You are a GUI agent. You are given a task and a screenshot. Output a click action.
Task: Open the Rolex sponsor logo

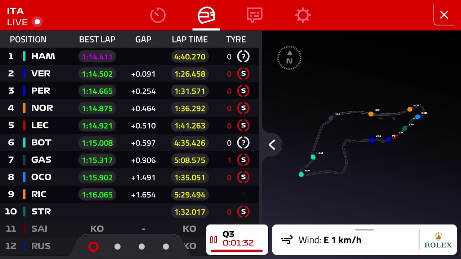point(438,240)
